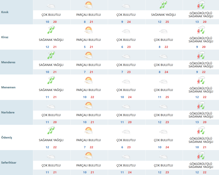Click Seferihisar's thunderstorm icon

201,156
